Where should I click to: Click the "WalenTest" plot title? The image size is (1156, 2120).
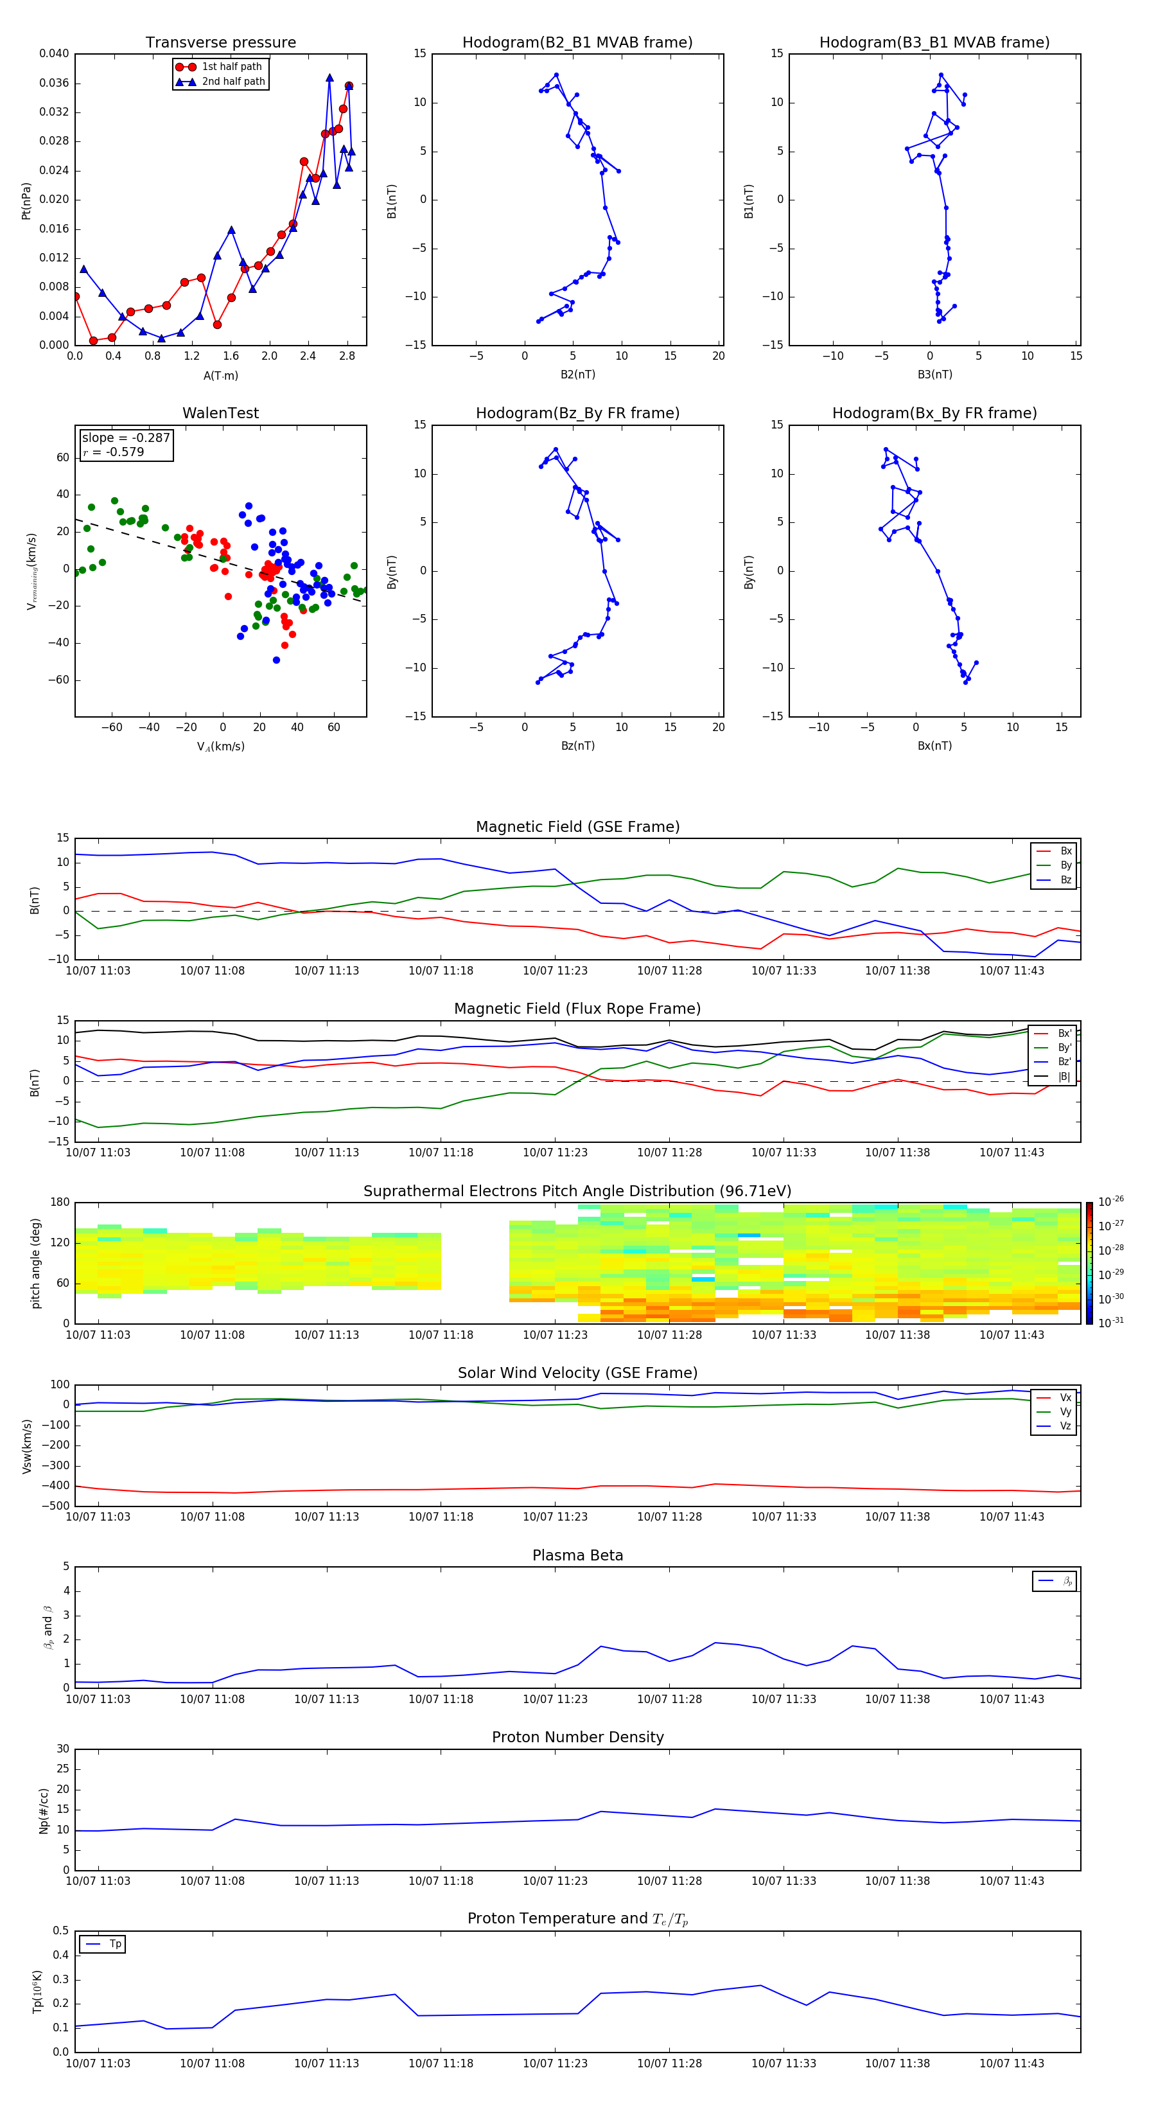click(x=220, y=413)
